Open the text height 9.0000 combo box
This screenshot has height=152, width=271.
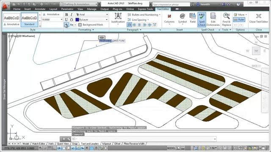coord(53,20)
